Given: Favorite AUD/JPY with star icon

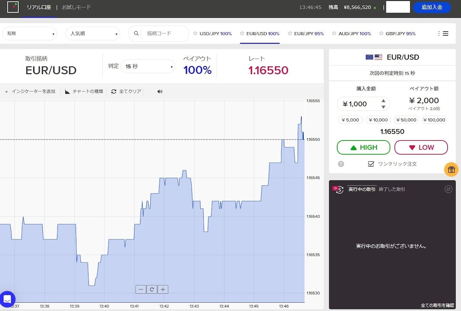Looking at the screenshot, I should pyautogui.click(x=334, y=33).
